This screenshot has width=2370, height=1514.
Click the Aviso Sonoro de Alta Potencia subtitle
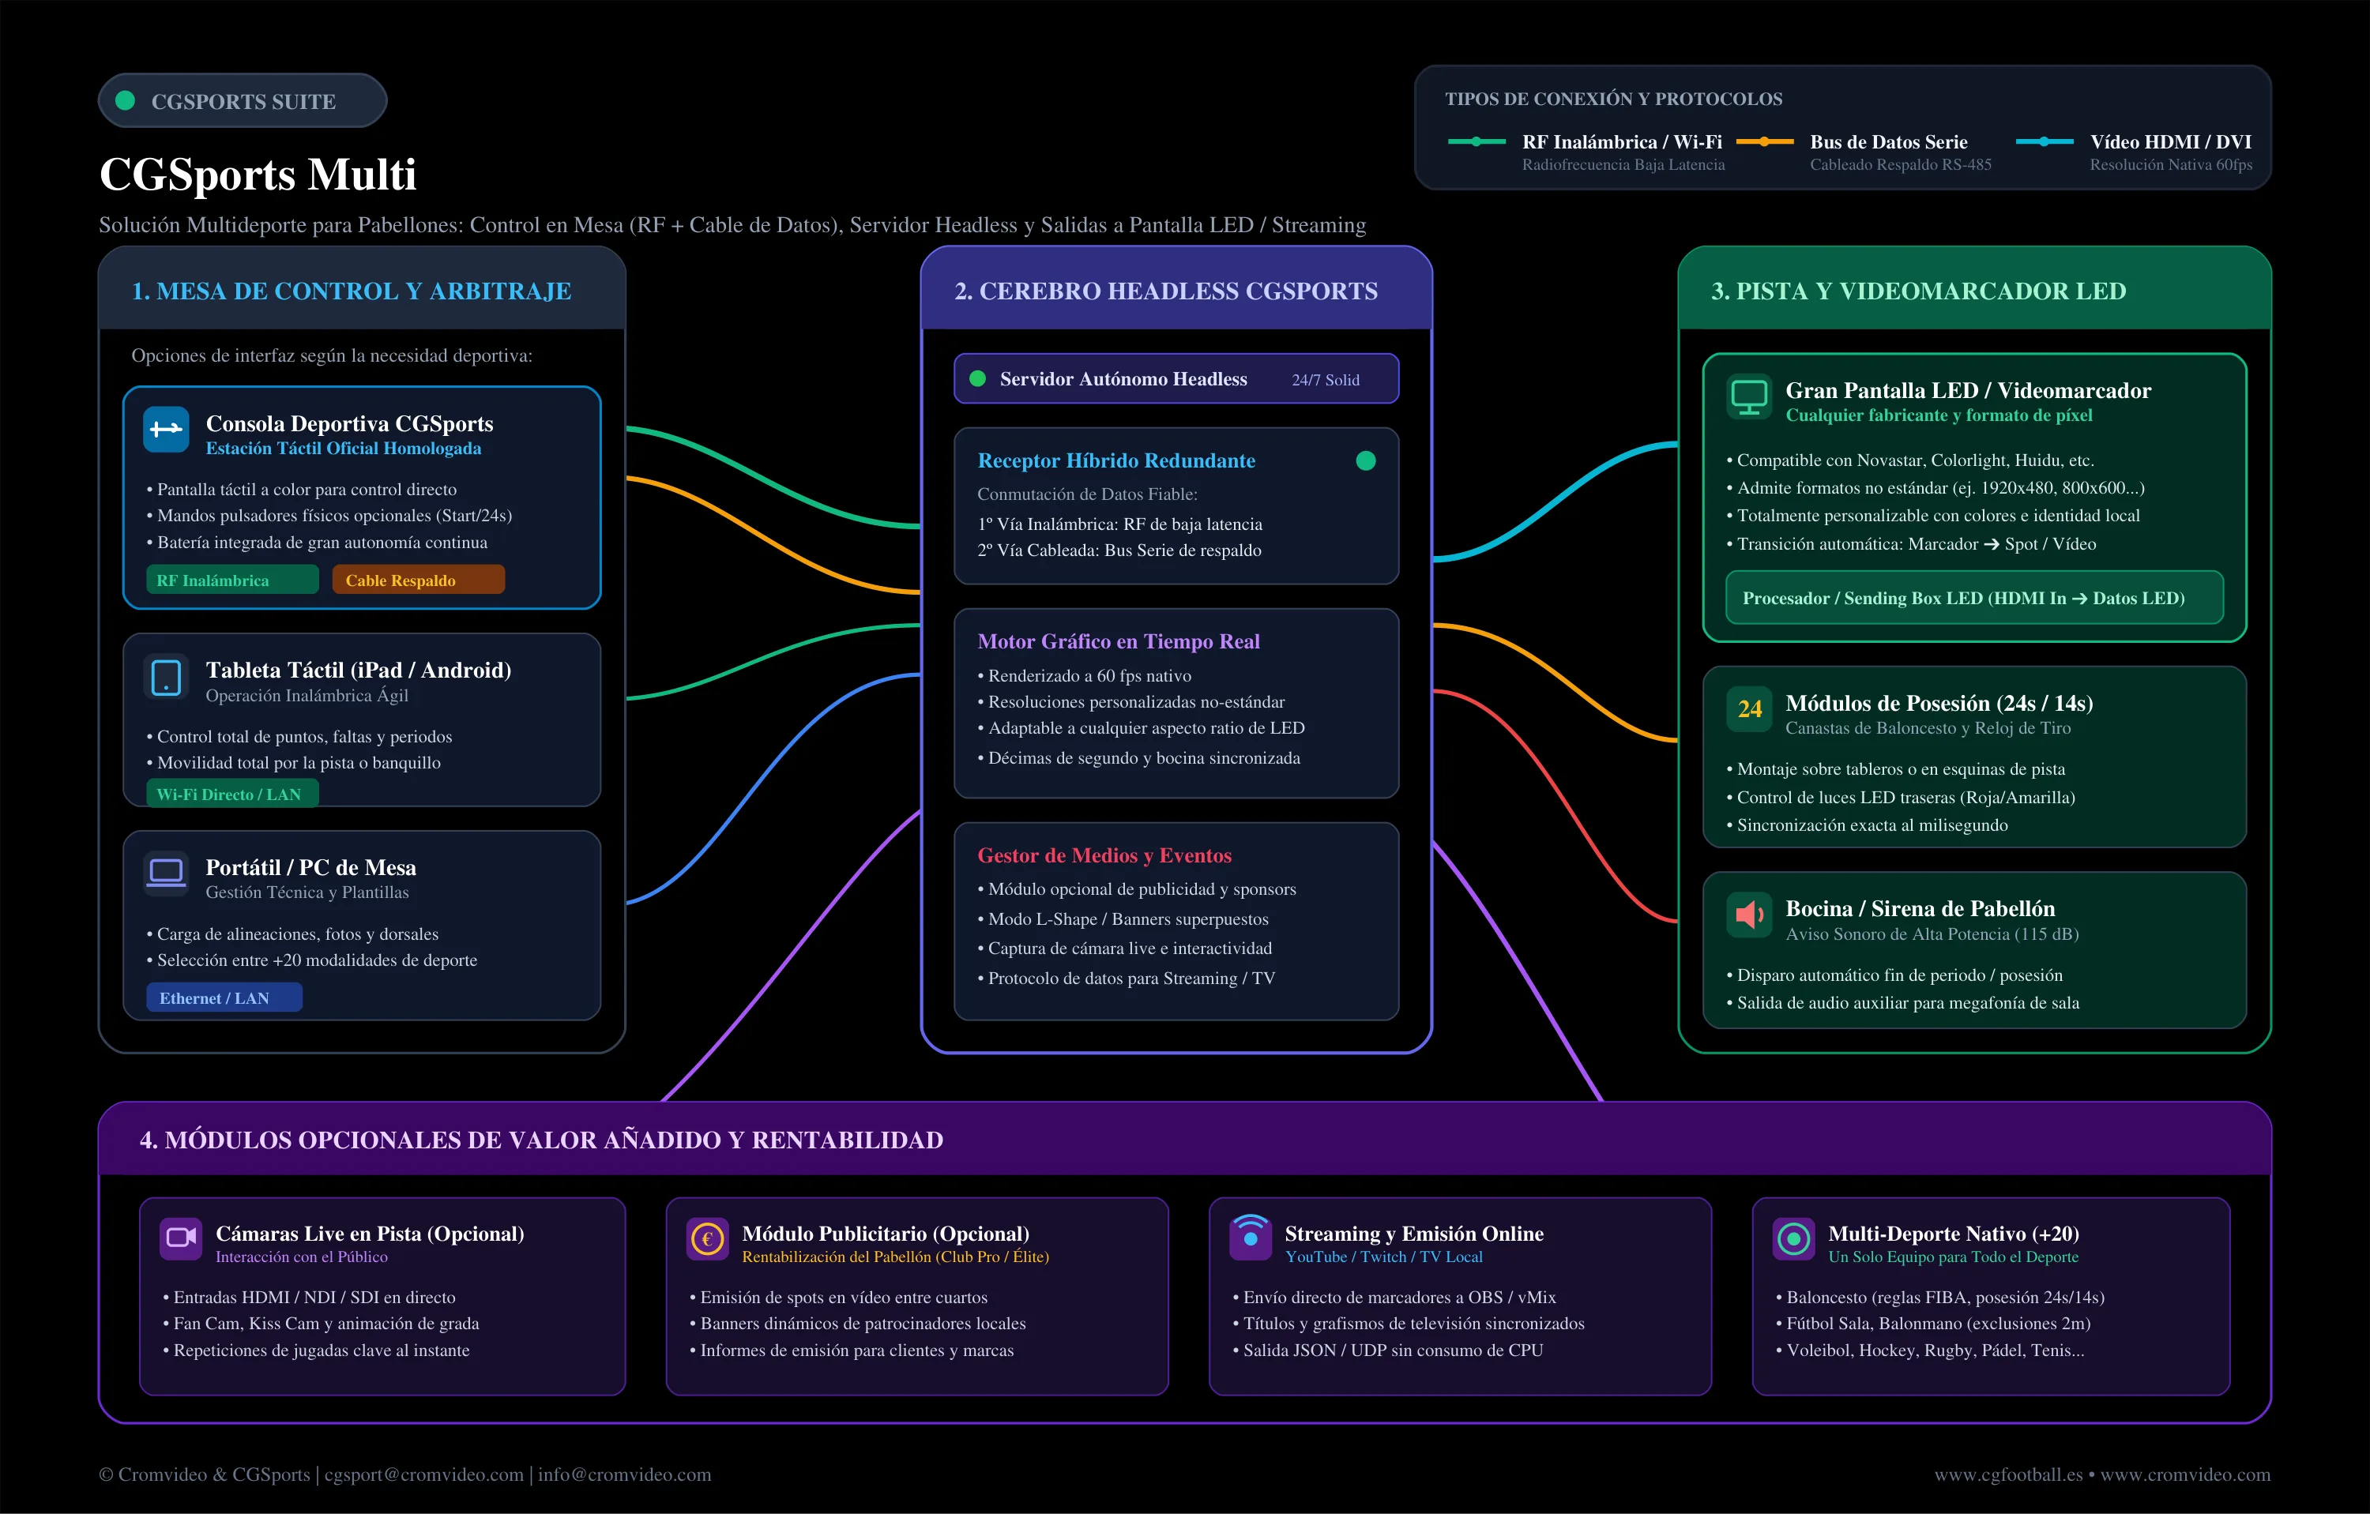click(1932, 934)
